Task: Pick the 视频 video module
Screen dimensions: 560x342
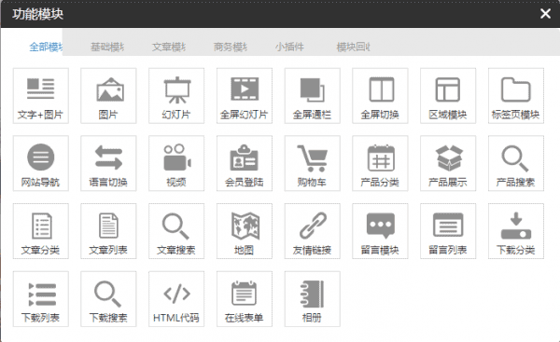Action: coord(176,163)
